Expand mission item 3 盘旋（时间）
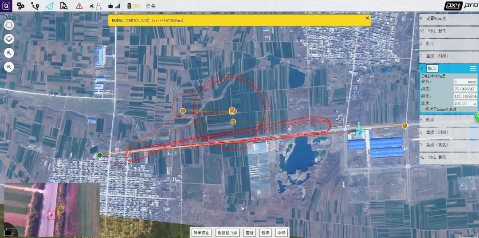 pyautogui.click(x=448, y=56)
